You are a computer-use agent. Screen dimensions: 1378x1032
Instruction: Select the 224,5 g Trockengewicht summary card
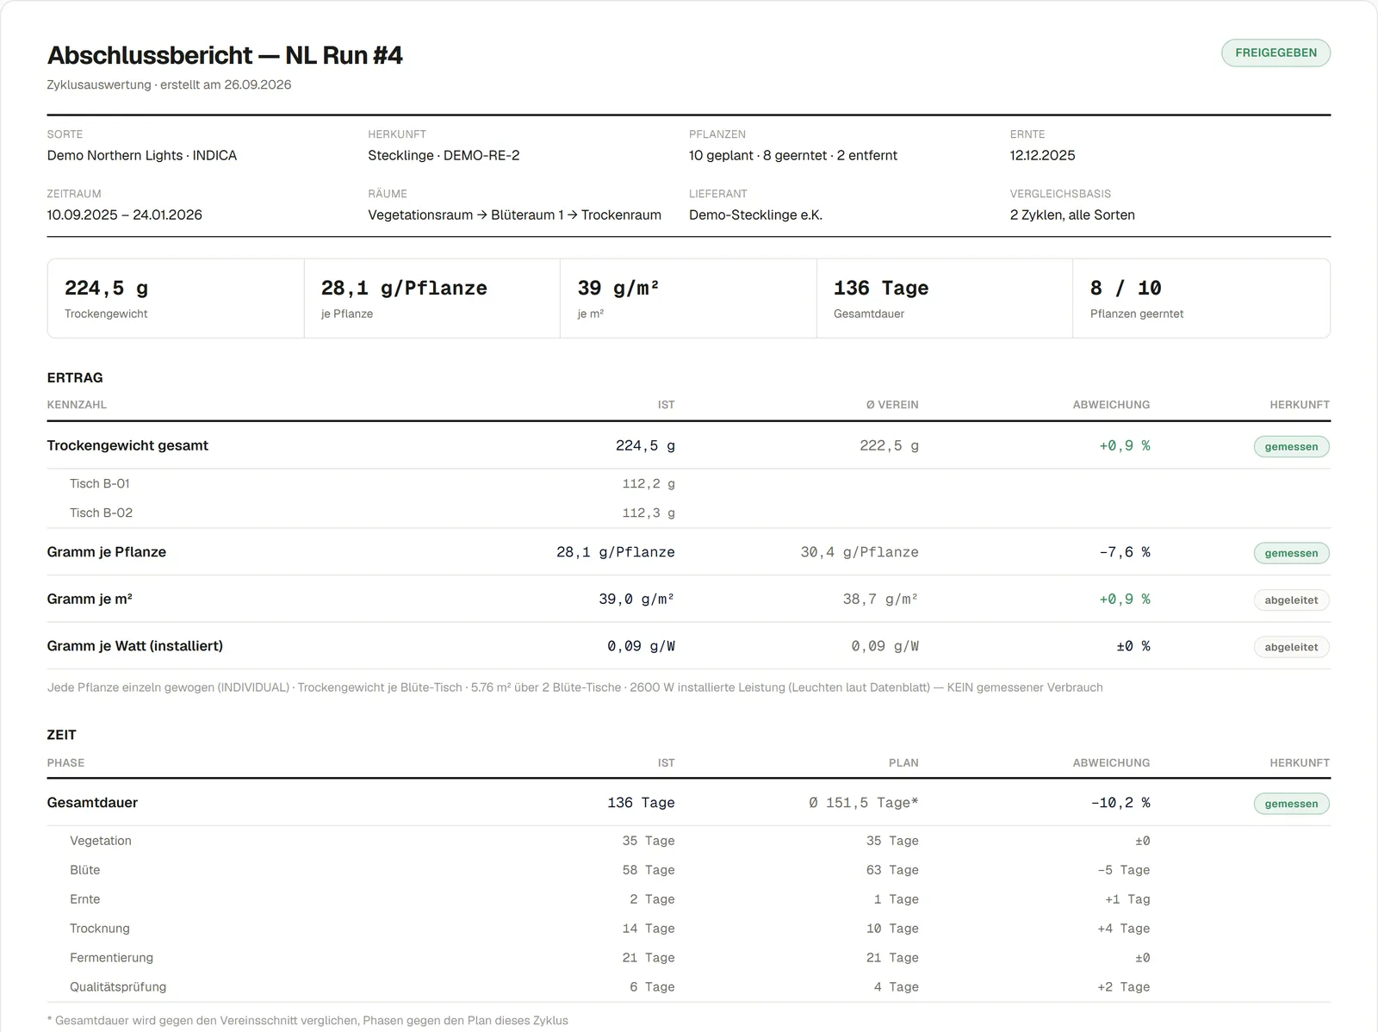pyautogui.click(x=176, y=298)
